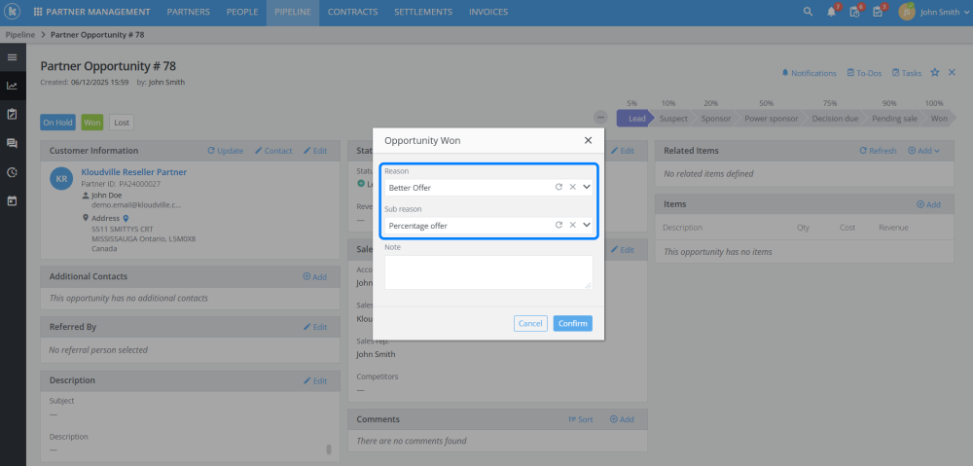Go to the Invoices tab
973x466 pixels.
pyautogui.click(x=488, y=12)
